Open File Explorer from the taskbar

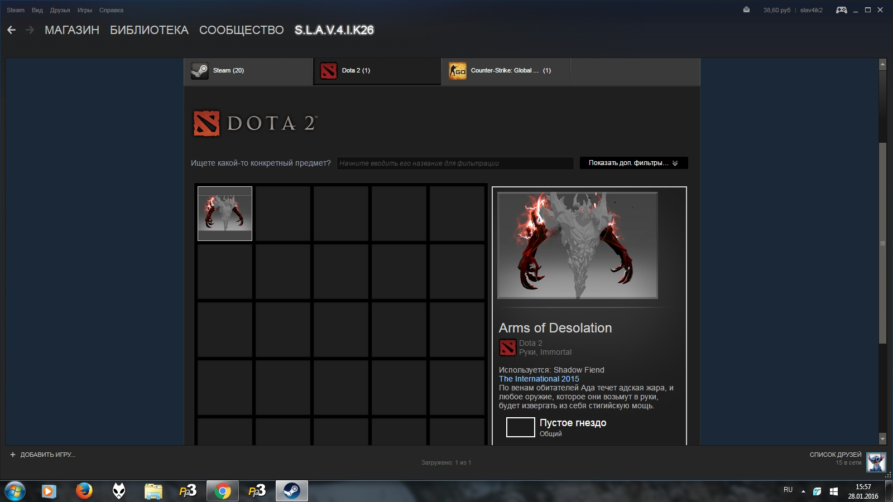pos(153,491)
